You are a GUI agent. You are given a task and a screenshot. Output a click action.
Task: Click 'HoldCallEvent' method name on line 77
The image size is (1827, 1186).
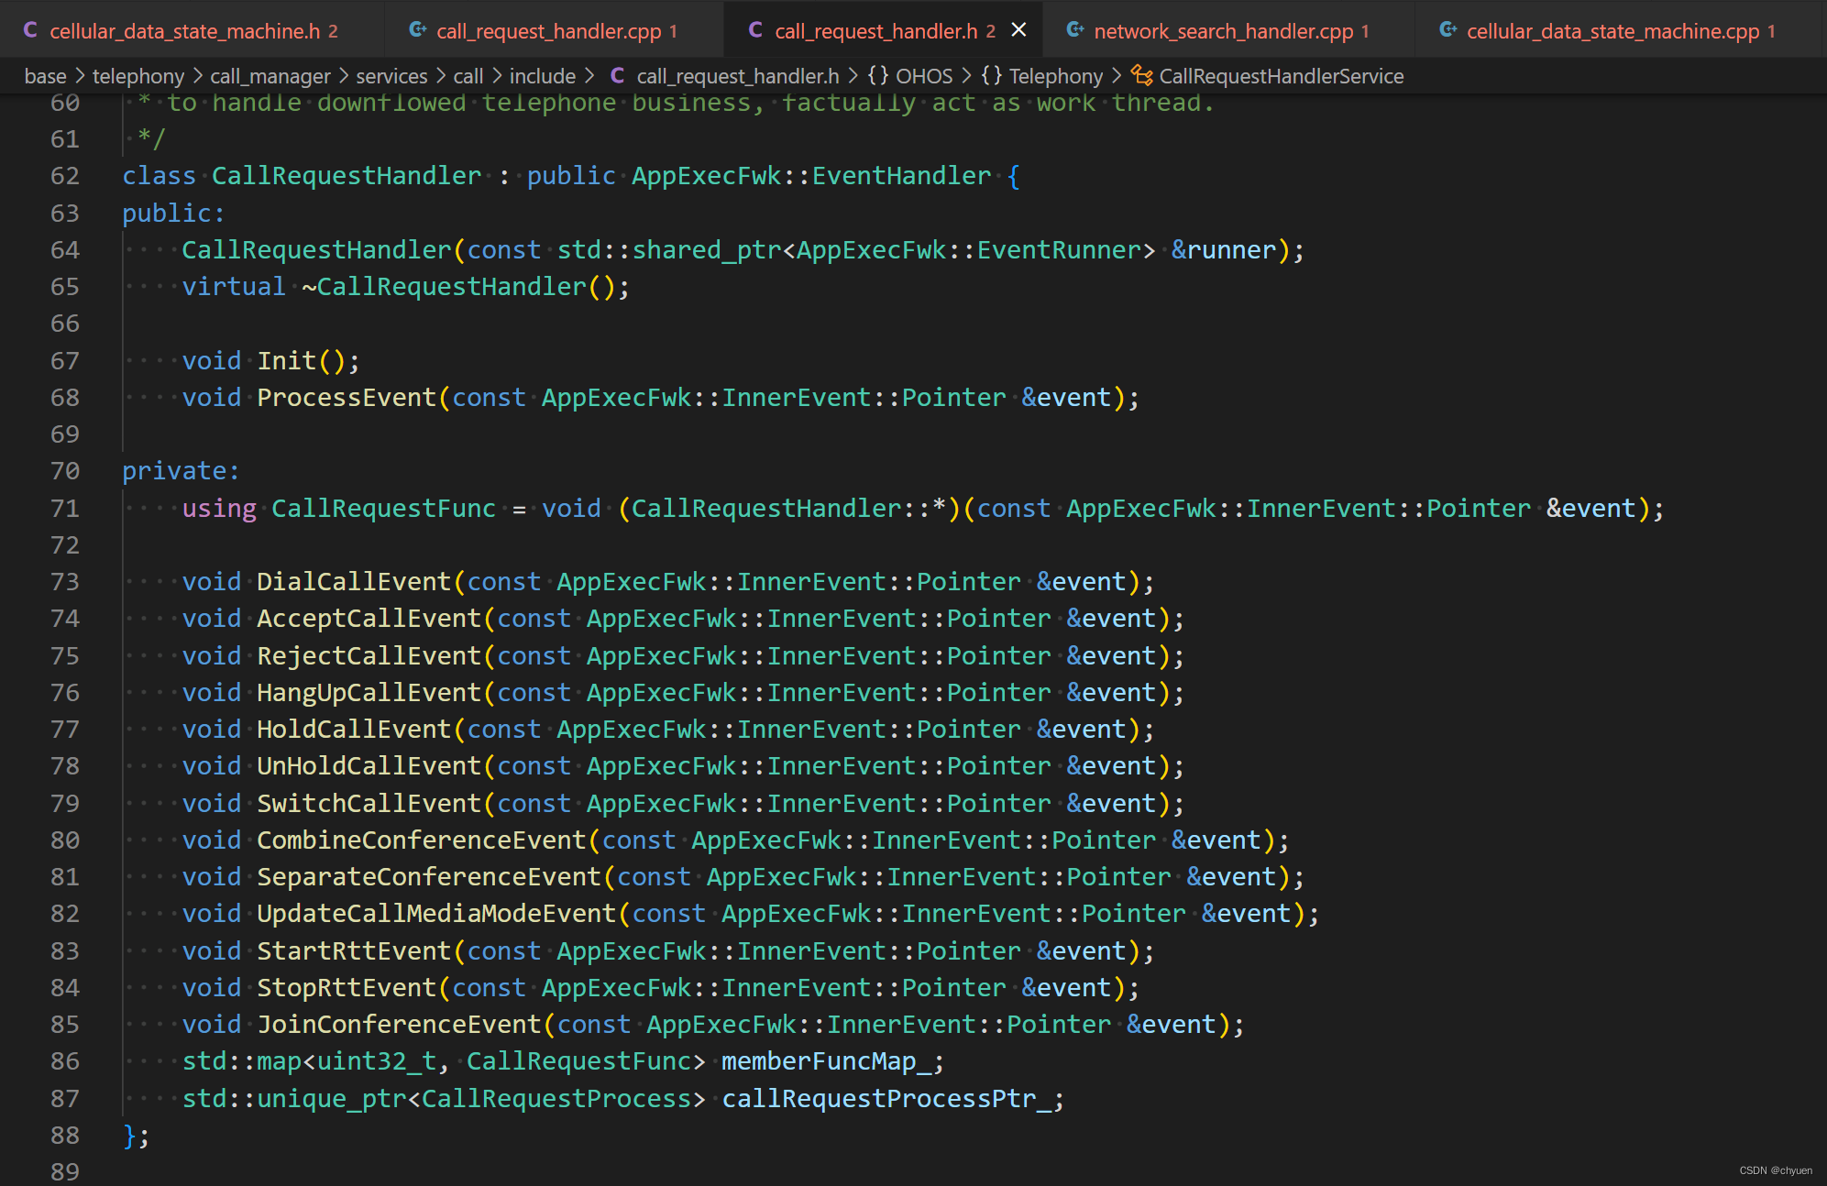pyautogui.click(x=354, y=730)
